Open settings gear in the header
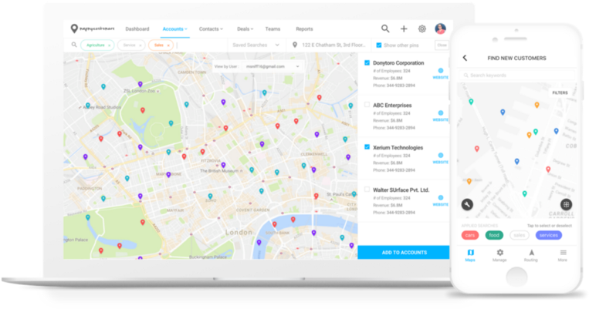 [x=422, y=29]
